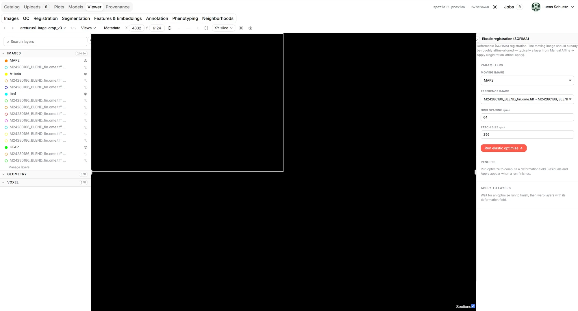
Task: Click the Grid Spacing input field
Action: point(527,117)
